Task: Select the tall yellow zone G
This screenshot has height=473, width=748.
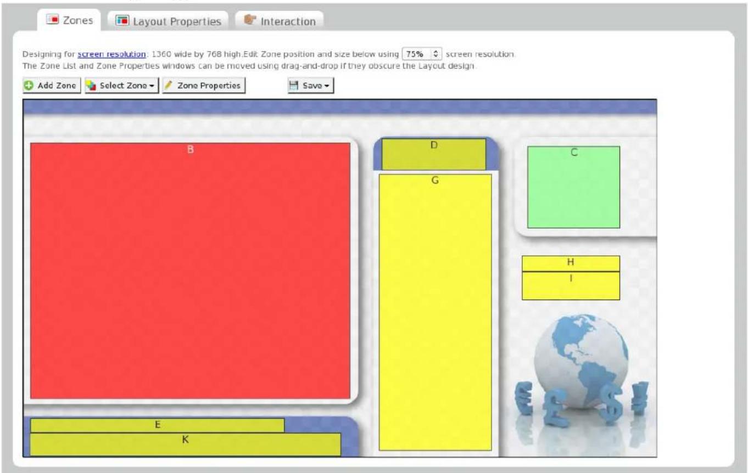Action: pyautogui.click(x=435, y=312)
